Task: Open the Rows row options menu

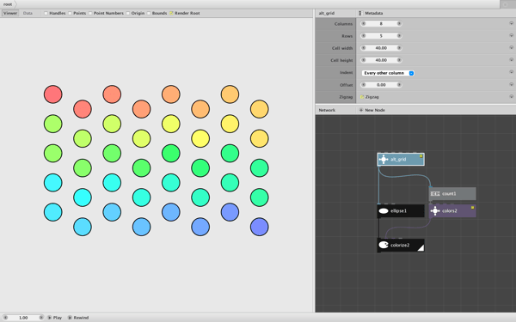Action: tap(511, 35)
